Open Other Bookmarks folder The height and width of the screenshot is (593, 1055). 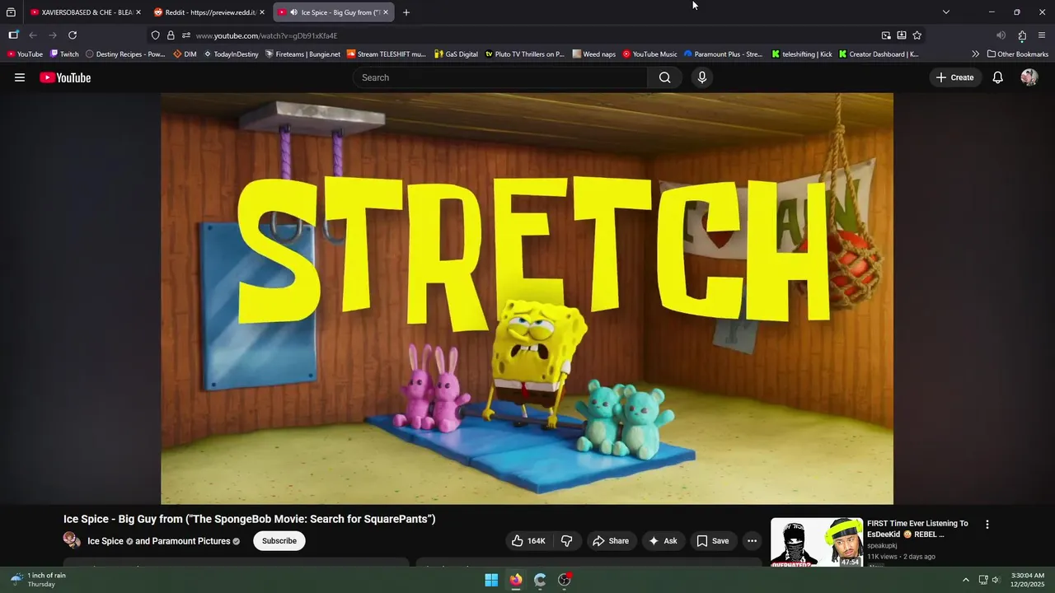click(1018, 54)
